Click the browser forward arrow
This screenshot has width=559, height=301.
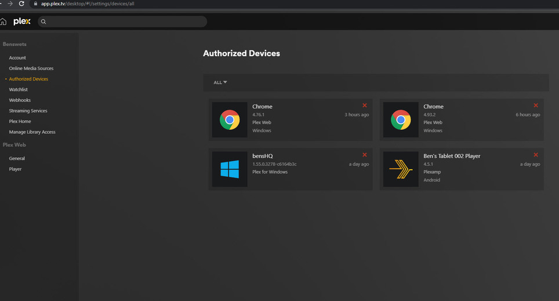coord(10,3)
